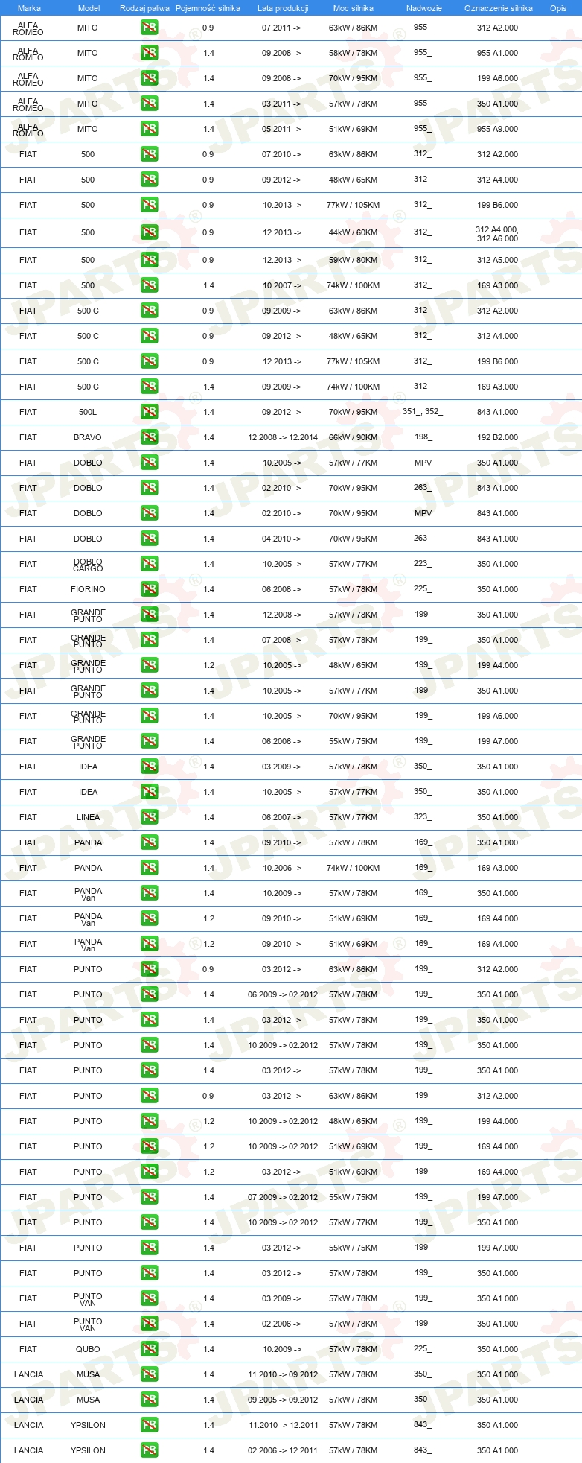The width and height of the screenshot is (582, 1463).
Task: Click the Nadwozie column header
Action: coord(424,8)
